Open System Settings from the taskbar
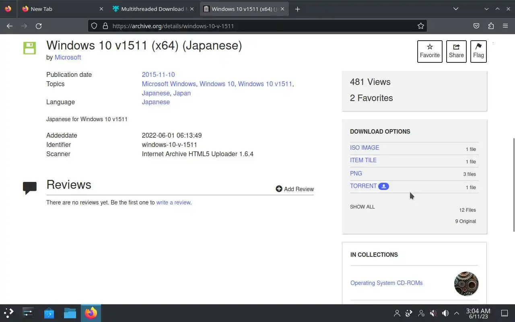Image resolution: width=515 pixels, height=322 pixels. tap(28, 313)
